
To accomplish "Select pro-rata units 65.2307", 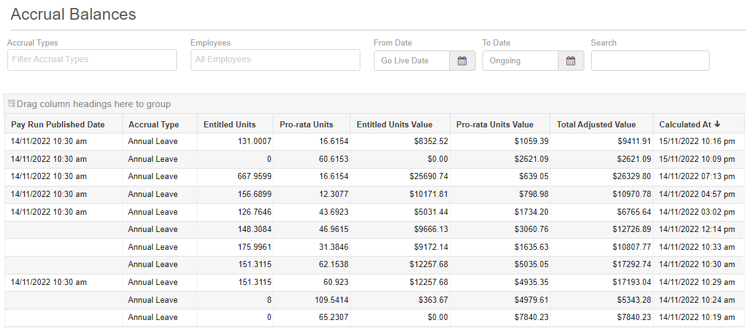I will coord(334,317).
